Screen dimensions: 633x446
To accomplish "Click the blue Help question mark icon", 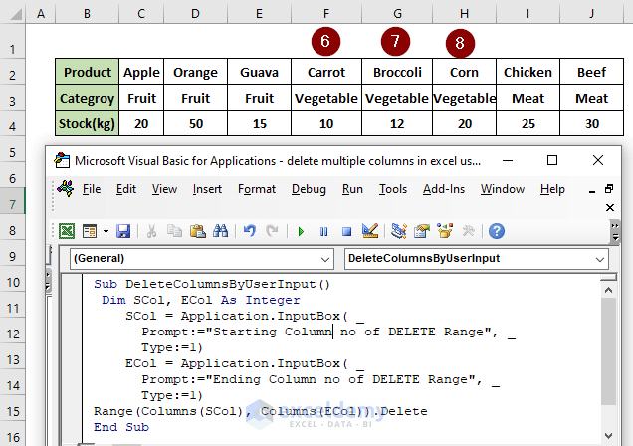I will click(496, 231).
